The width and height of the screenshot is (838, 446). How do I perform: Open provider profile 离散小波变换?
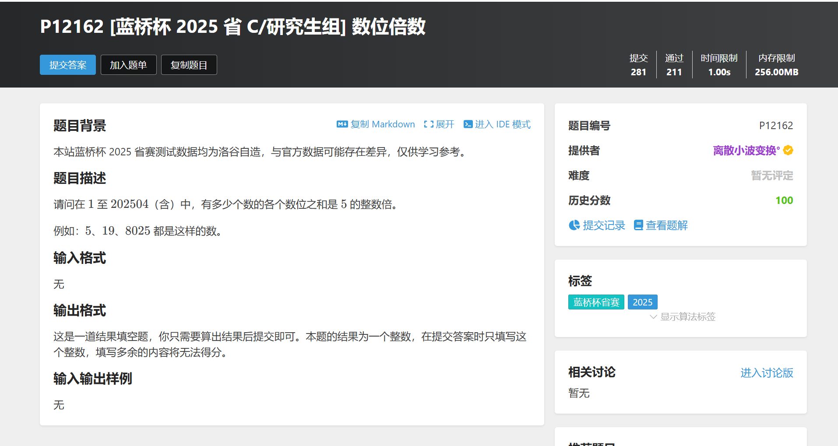point(746,151)
